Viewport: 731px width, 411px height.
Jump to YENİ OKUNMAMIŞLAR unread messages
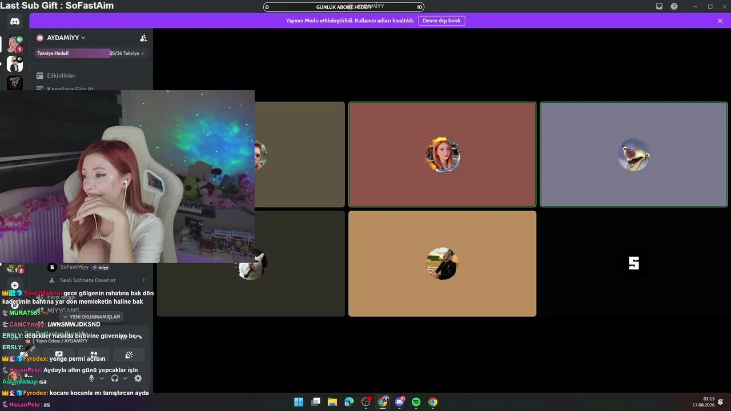click(91, 317)
